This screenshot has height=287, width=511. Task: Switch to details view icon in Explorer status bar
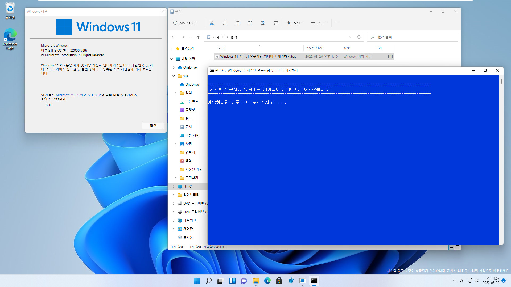click(451, 247)
